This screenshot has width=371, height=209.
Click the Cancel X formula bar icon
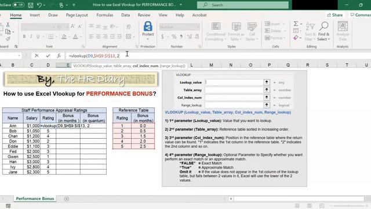pos(37,56)
